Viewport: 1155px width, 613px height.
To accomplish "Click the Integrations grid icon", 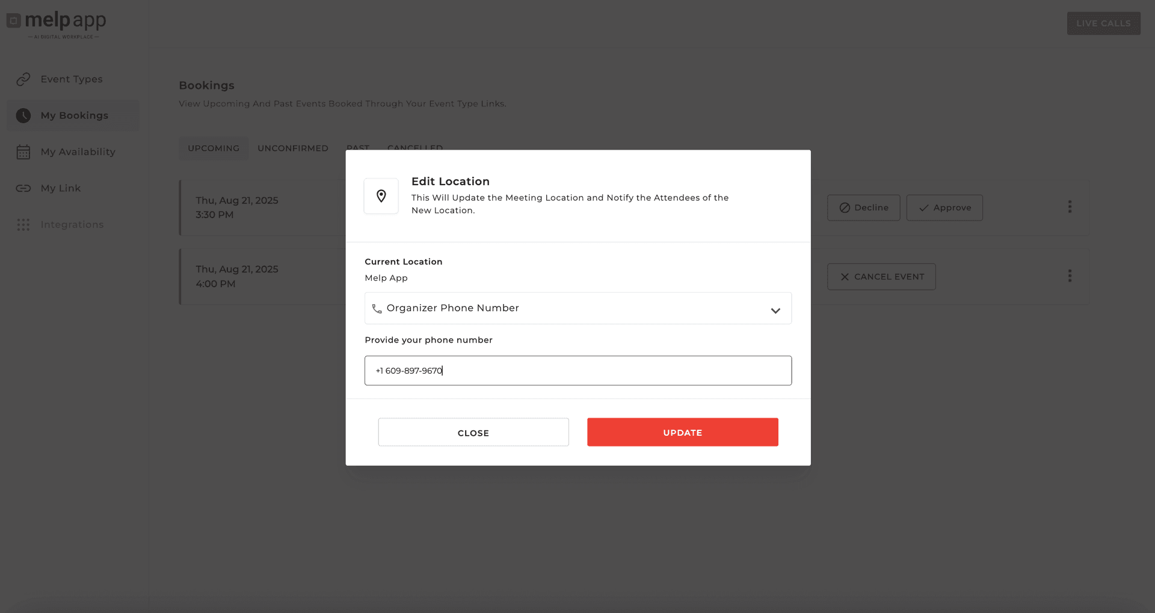I will 23,225.
